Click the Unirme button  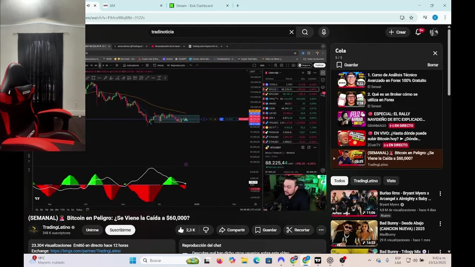[x=92, y=230]
